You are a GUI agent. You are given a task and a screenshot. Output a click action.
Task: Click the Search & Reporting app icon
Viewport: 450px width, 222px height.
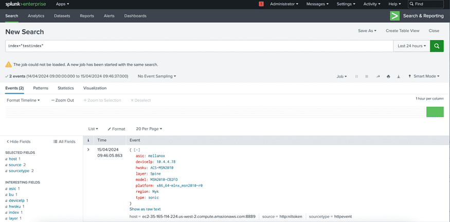pyautogui.click(x=395, y=16)
